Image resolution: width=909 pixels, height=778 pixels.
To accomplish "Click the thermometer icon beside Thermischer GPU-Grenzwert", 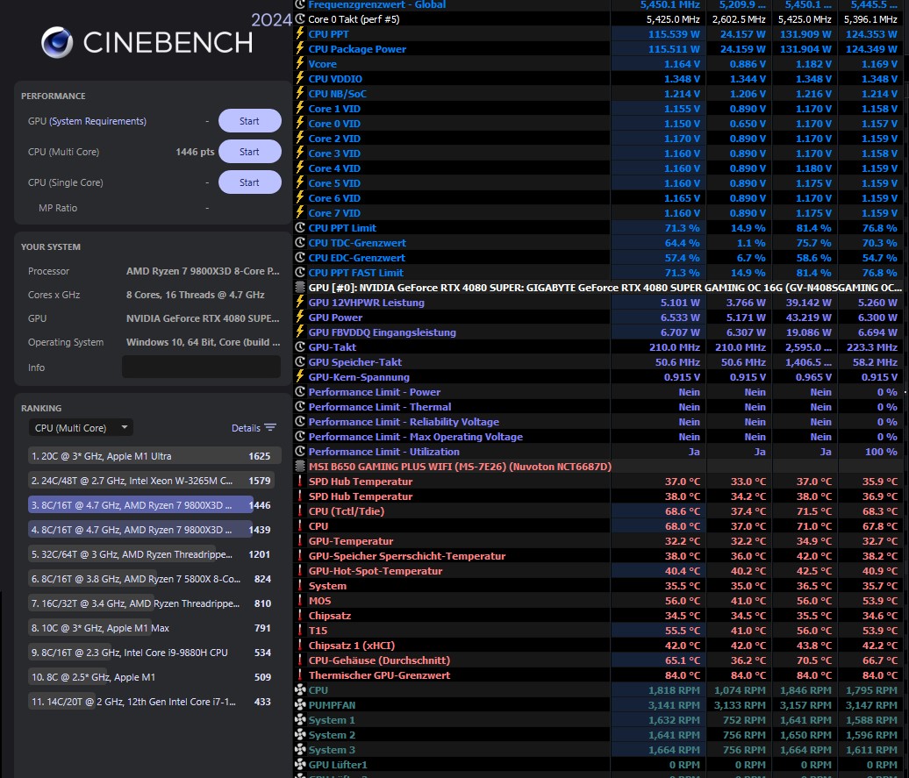I will (299, 675).
